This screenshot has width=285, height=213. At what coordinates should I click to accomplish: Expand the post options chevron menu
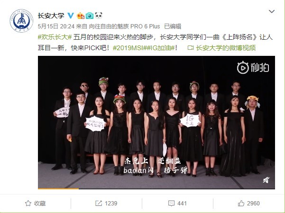coord(272,11)
